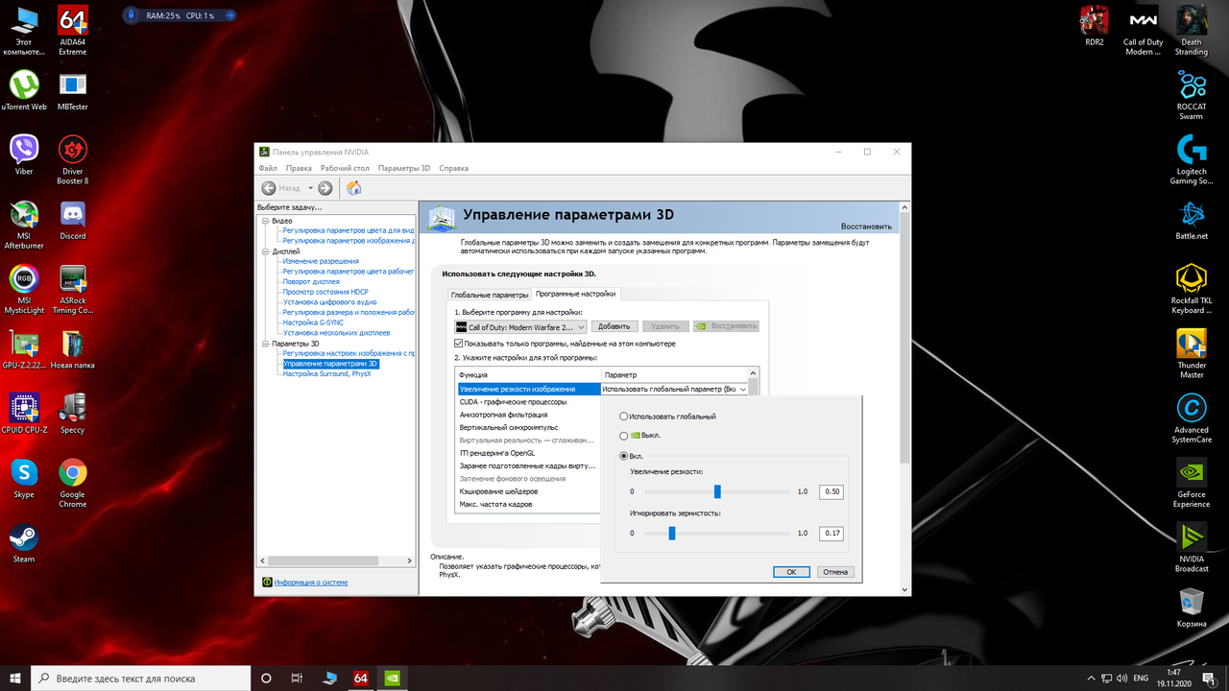Select the Вкл. radio option
Viewport: 1229px width, 691px height.
[625, 456]
